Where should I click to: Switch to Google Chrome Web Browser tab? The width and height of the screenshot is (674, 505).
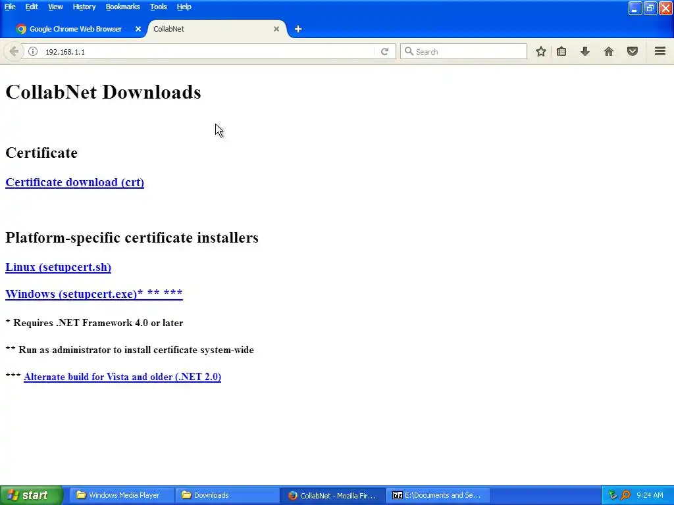(x=75, y=29)
